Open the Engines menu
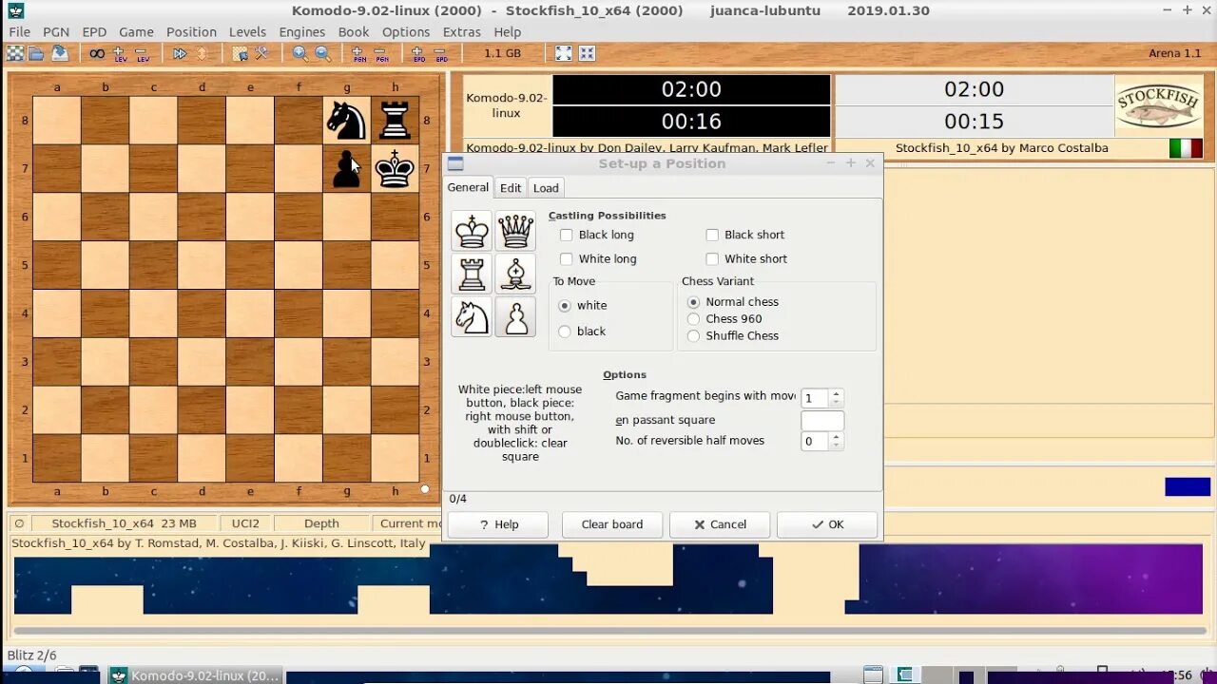 [301, 31]
